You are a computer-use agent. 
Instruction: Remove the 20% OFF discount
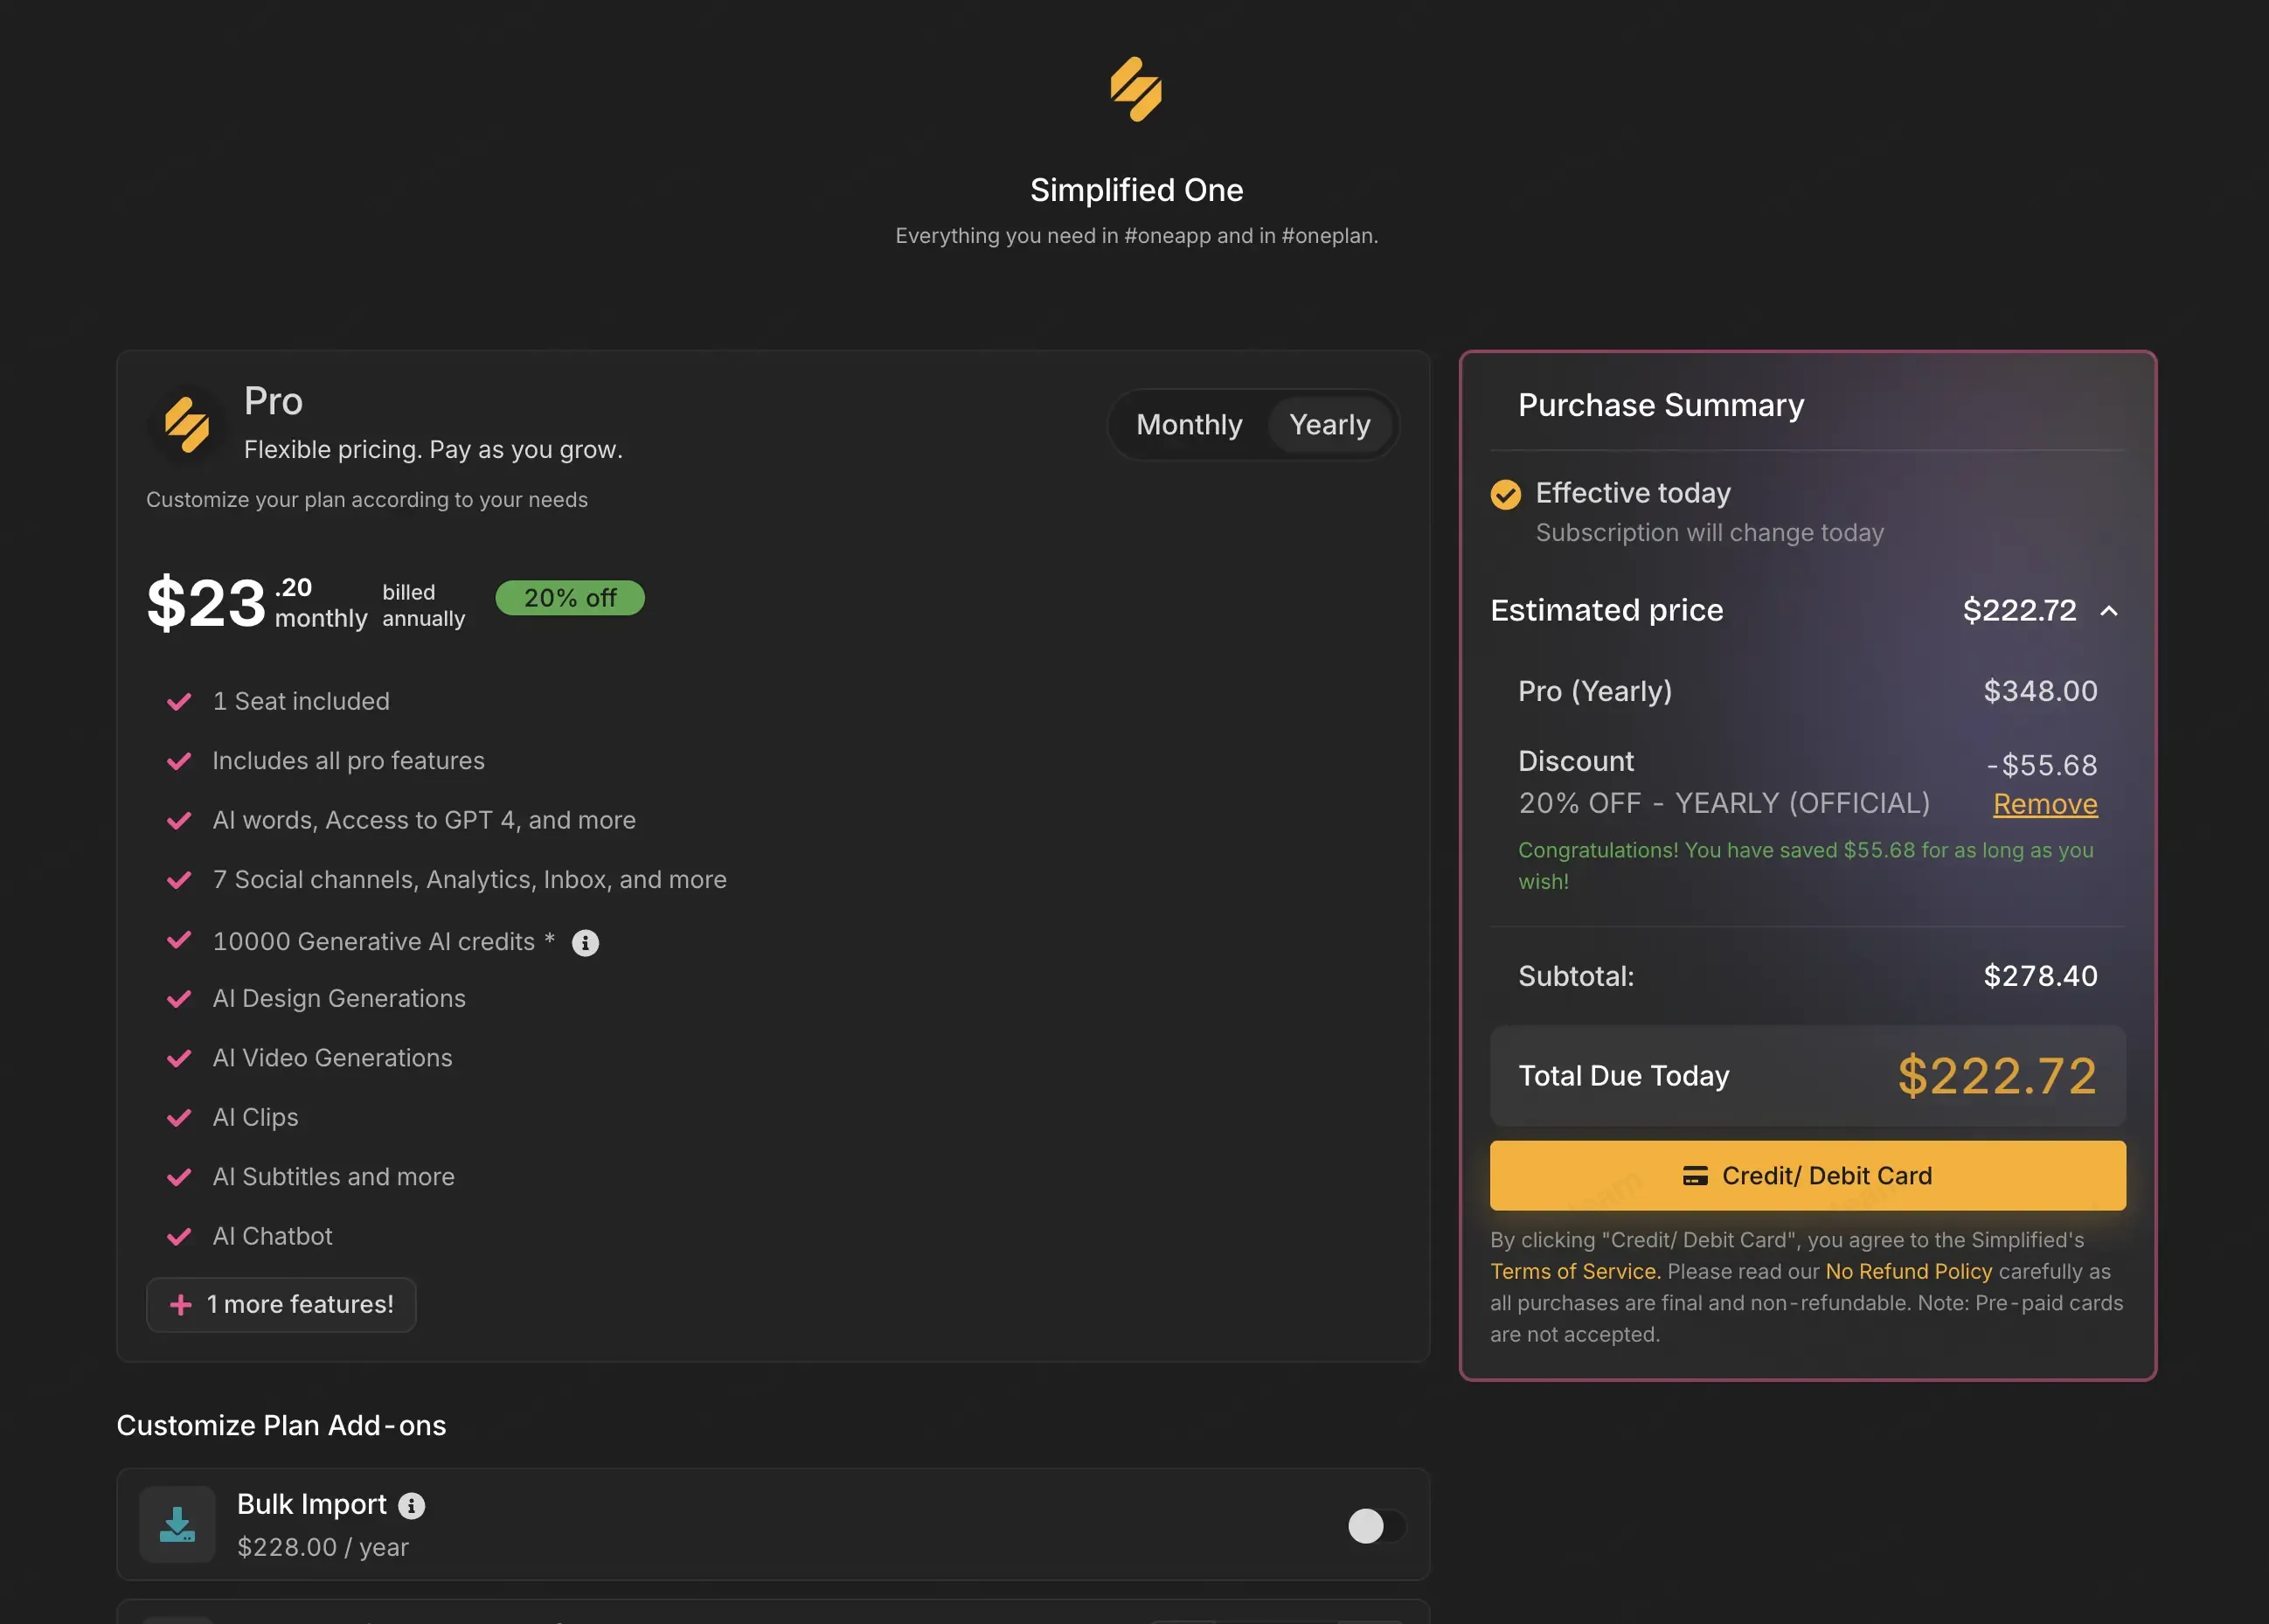click(x=2045, y=804)
